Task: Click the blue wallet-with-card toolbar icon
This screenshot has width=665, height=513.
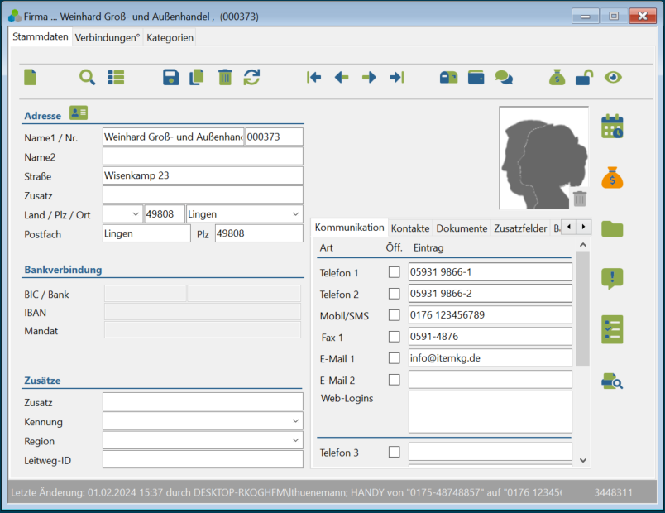Action: point(448,77)
